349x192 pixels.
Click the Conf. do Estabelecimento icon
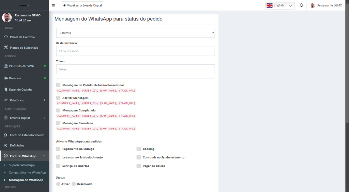pyautogui.click(x=6, y=135)
